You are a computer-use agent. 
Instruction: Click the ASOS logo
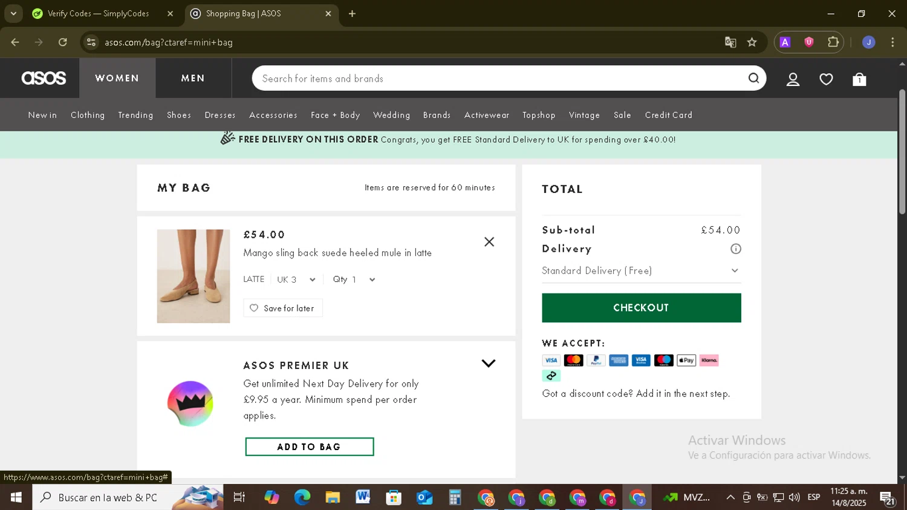[44, 78]
